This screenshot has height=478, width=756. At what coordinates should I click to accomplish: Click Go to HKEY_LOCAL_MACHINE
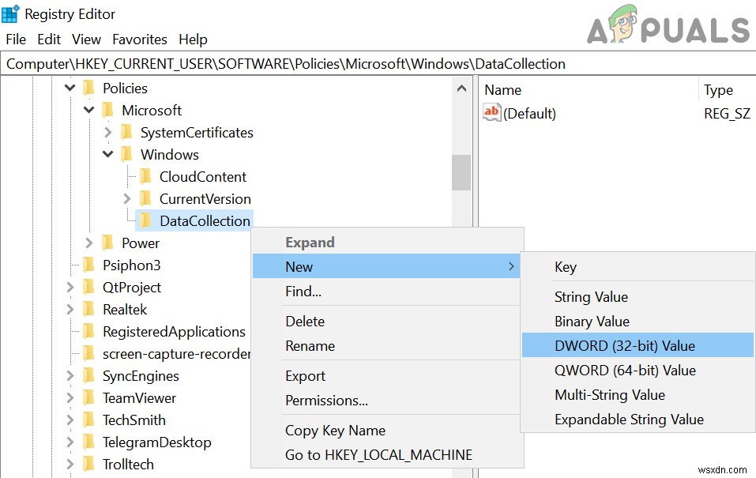[x=378, y=455]
